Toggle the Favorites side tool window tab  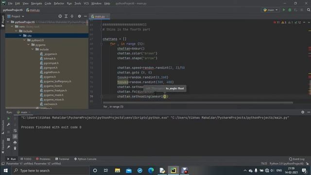[x=3, y=147]
